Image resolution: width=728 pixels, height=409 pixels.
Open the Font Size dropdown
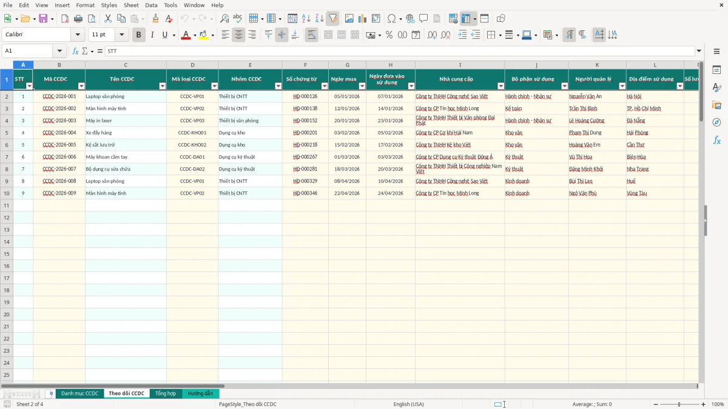pyautogui.click(x=121, y=35)
